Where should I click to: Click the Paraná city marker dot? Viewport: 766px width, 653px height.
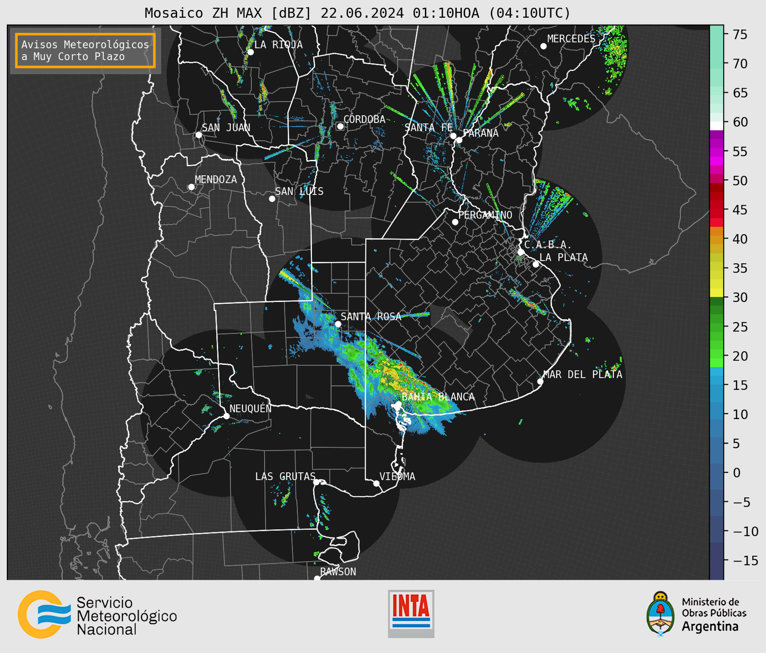click(x=459, y=140)
